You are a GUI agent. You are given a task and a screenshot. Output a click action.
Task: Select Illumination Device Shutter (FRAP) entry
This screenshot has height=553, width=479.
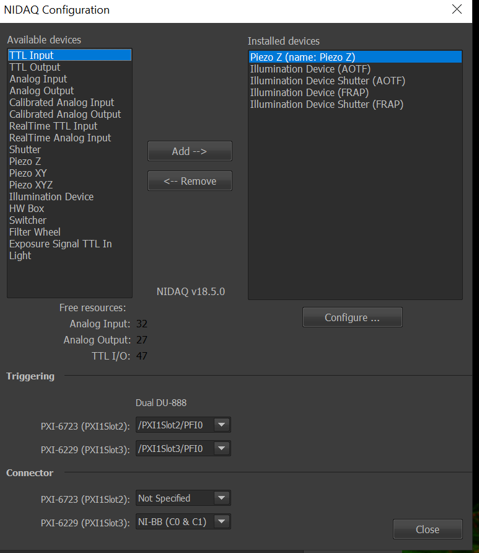pyautogui.click(x=327, y=104)
